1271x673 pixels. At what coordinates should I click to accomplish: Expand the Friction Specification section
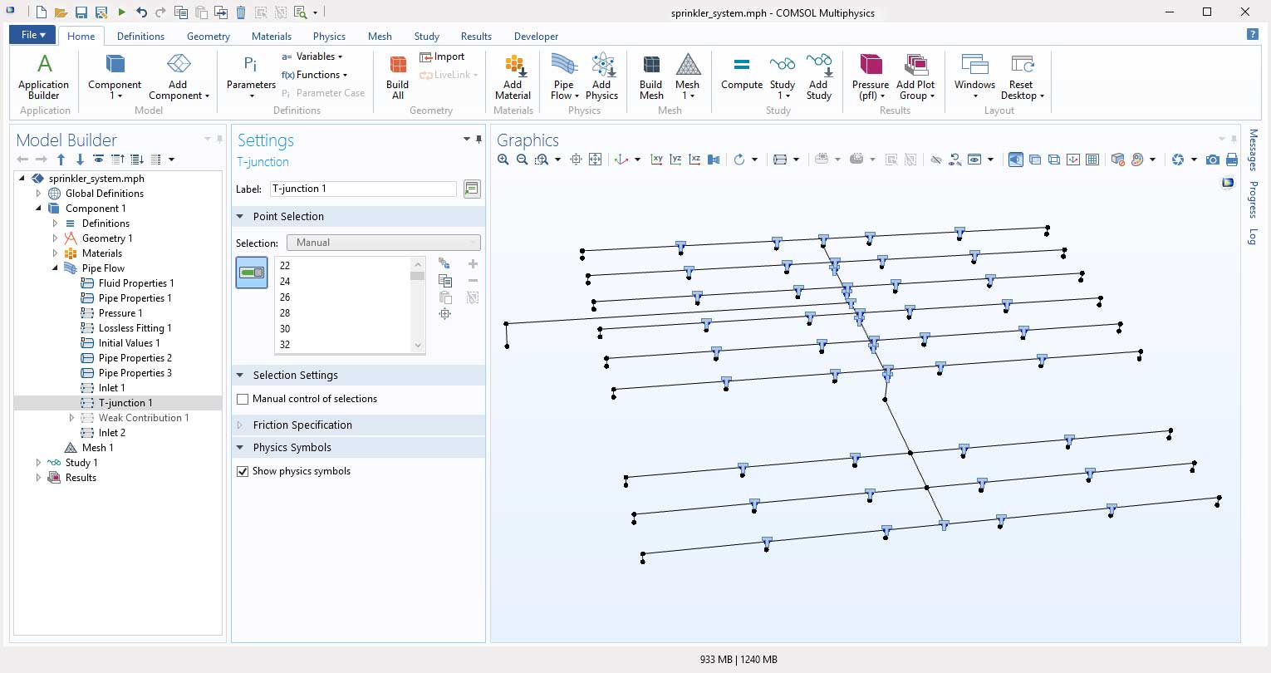click(x=302, y=425)
